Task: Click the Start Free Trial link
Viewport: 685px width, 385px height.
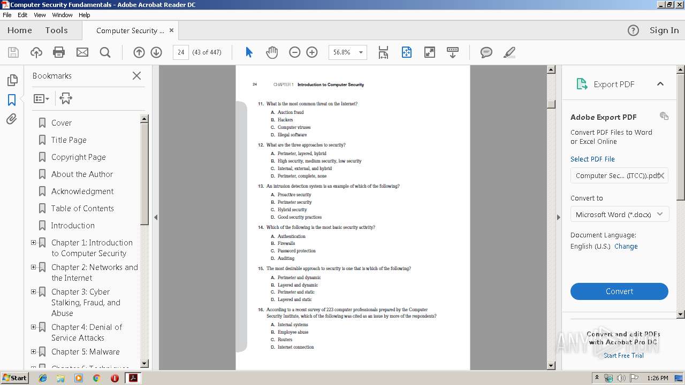Action: pos(623,356)
